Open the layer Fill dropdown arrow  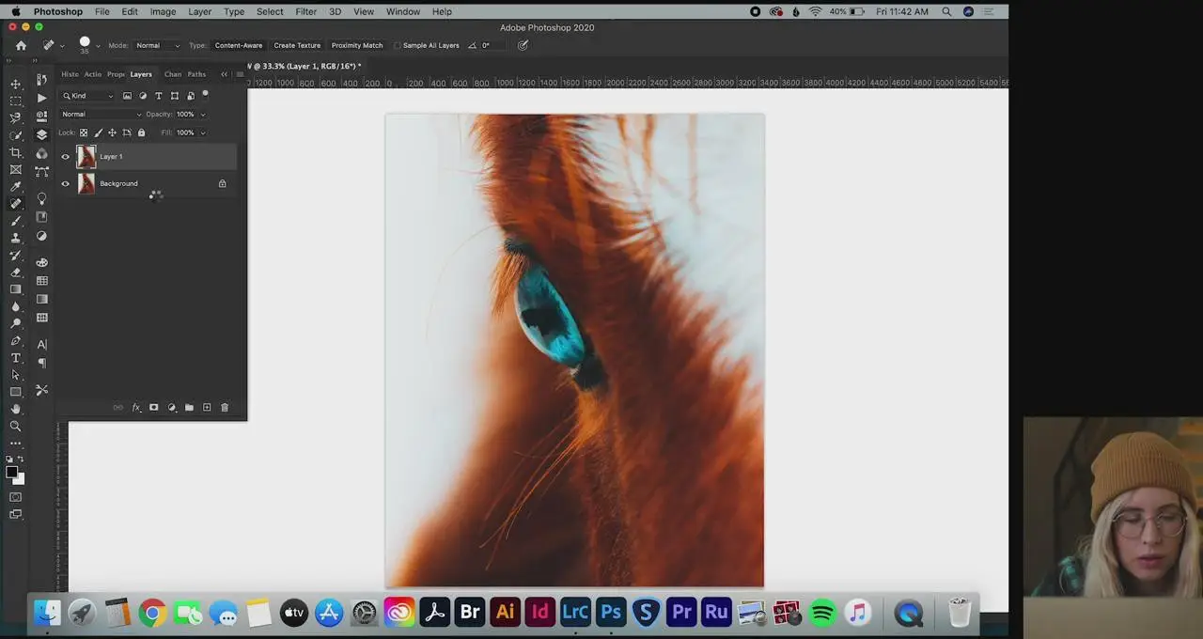(x=203, y=132)
